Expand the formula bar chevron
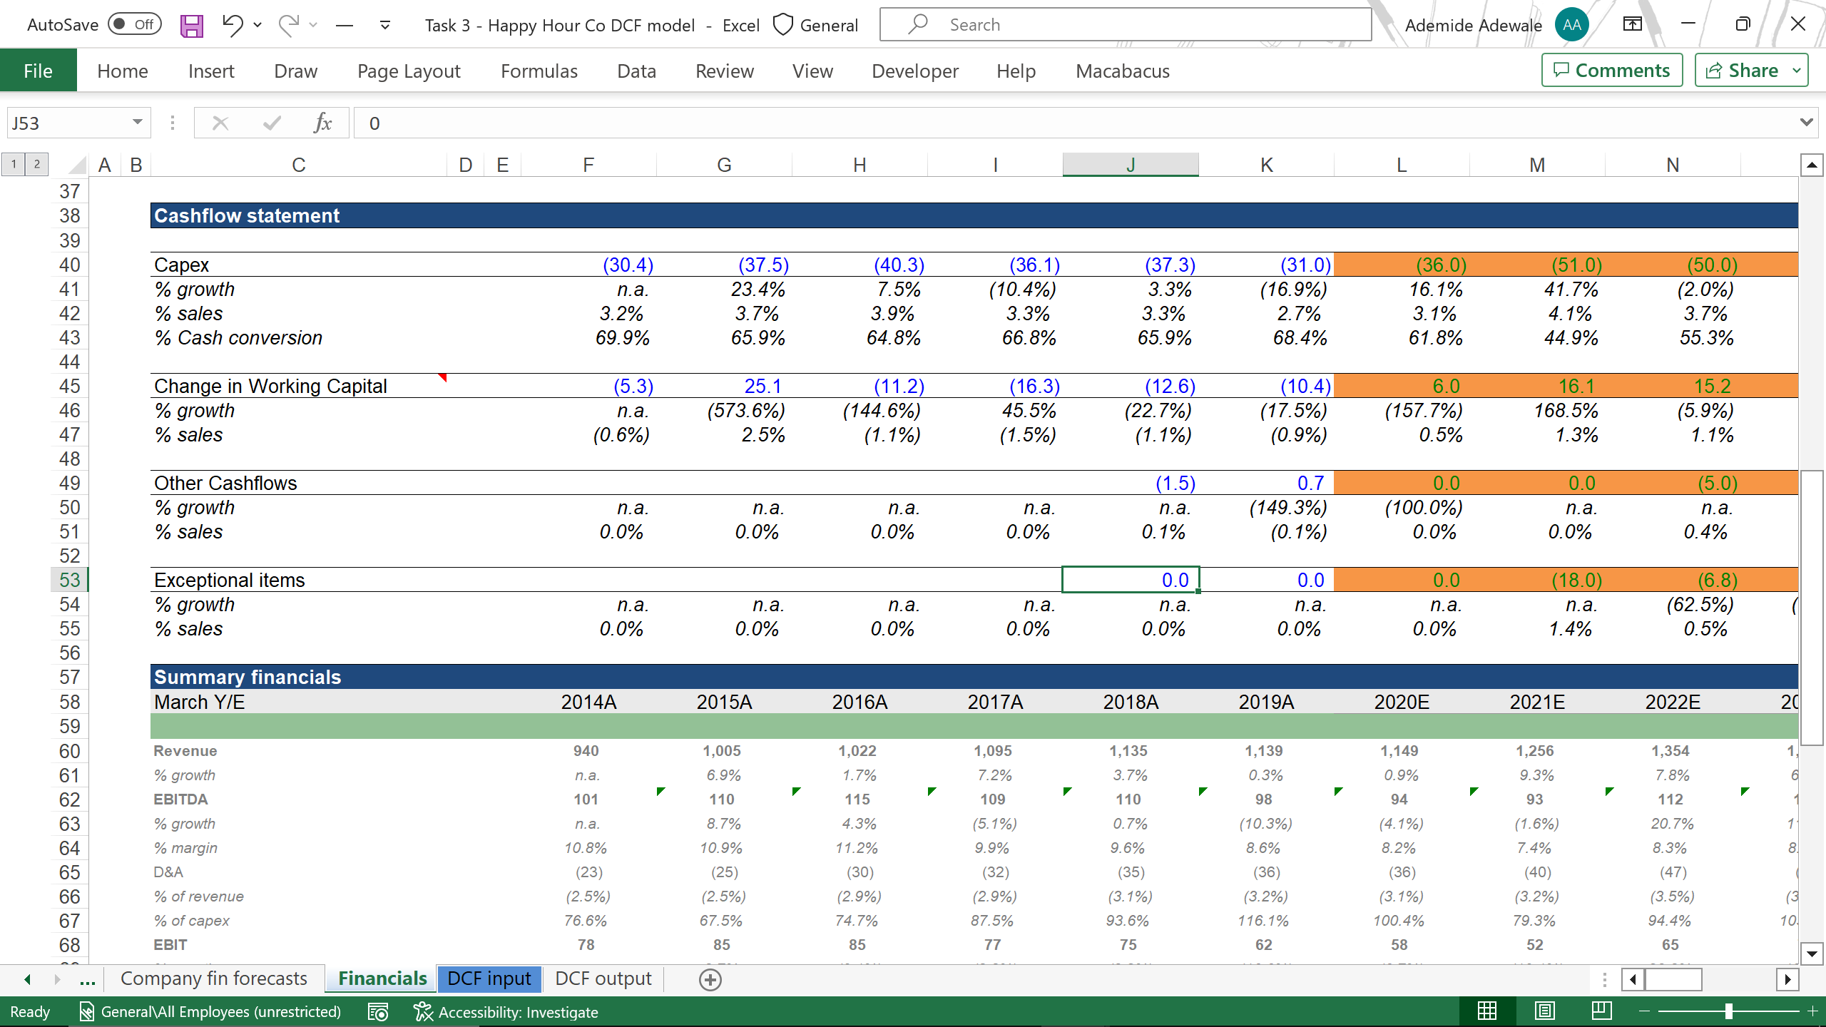The height and width of the screenshot is (1027, 1826). (x=1806, y=123)
